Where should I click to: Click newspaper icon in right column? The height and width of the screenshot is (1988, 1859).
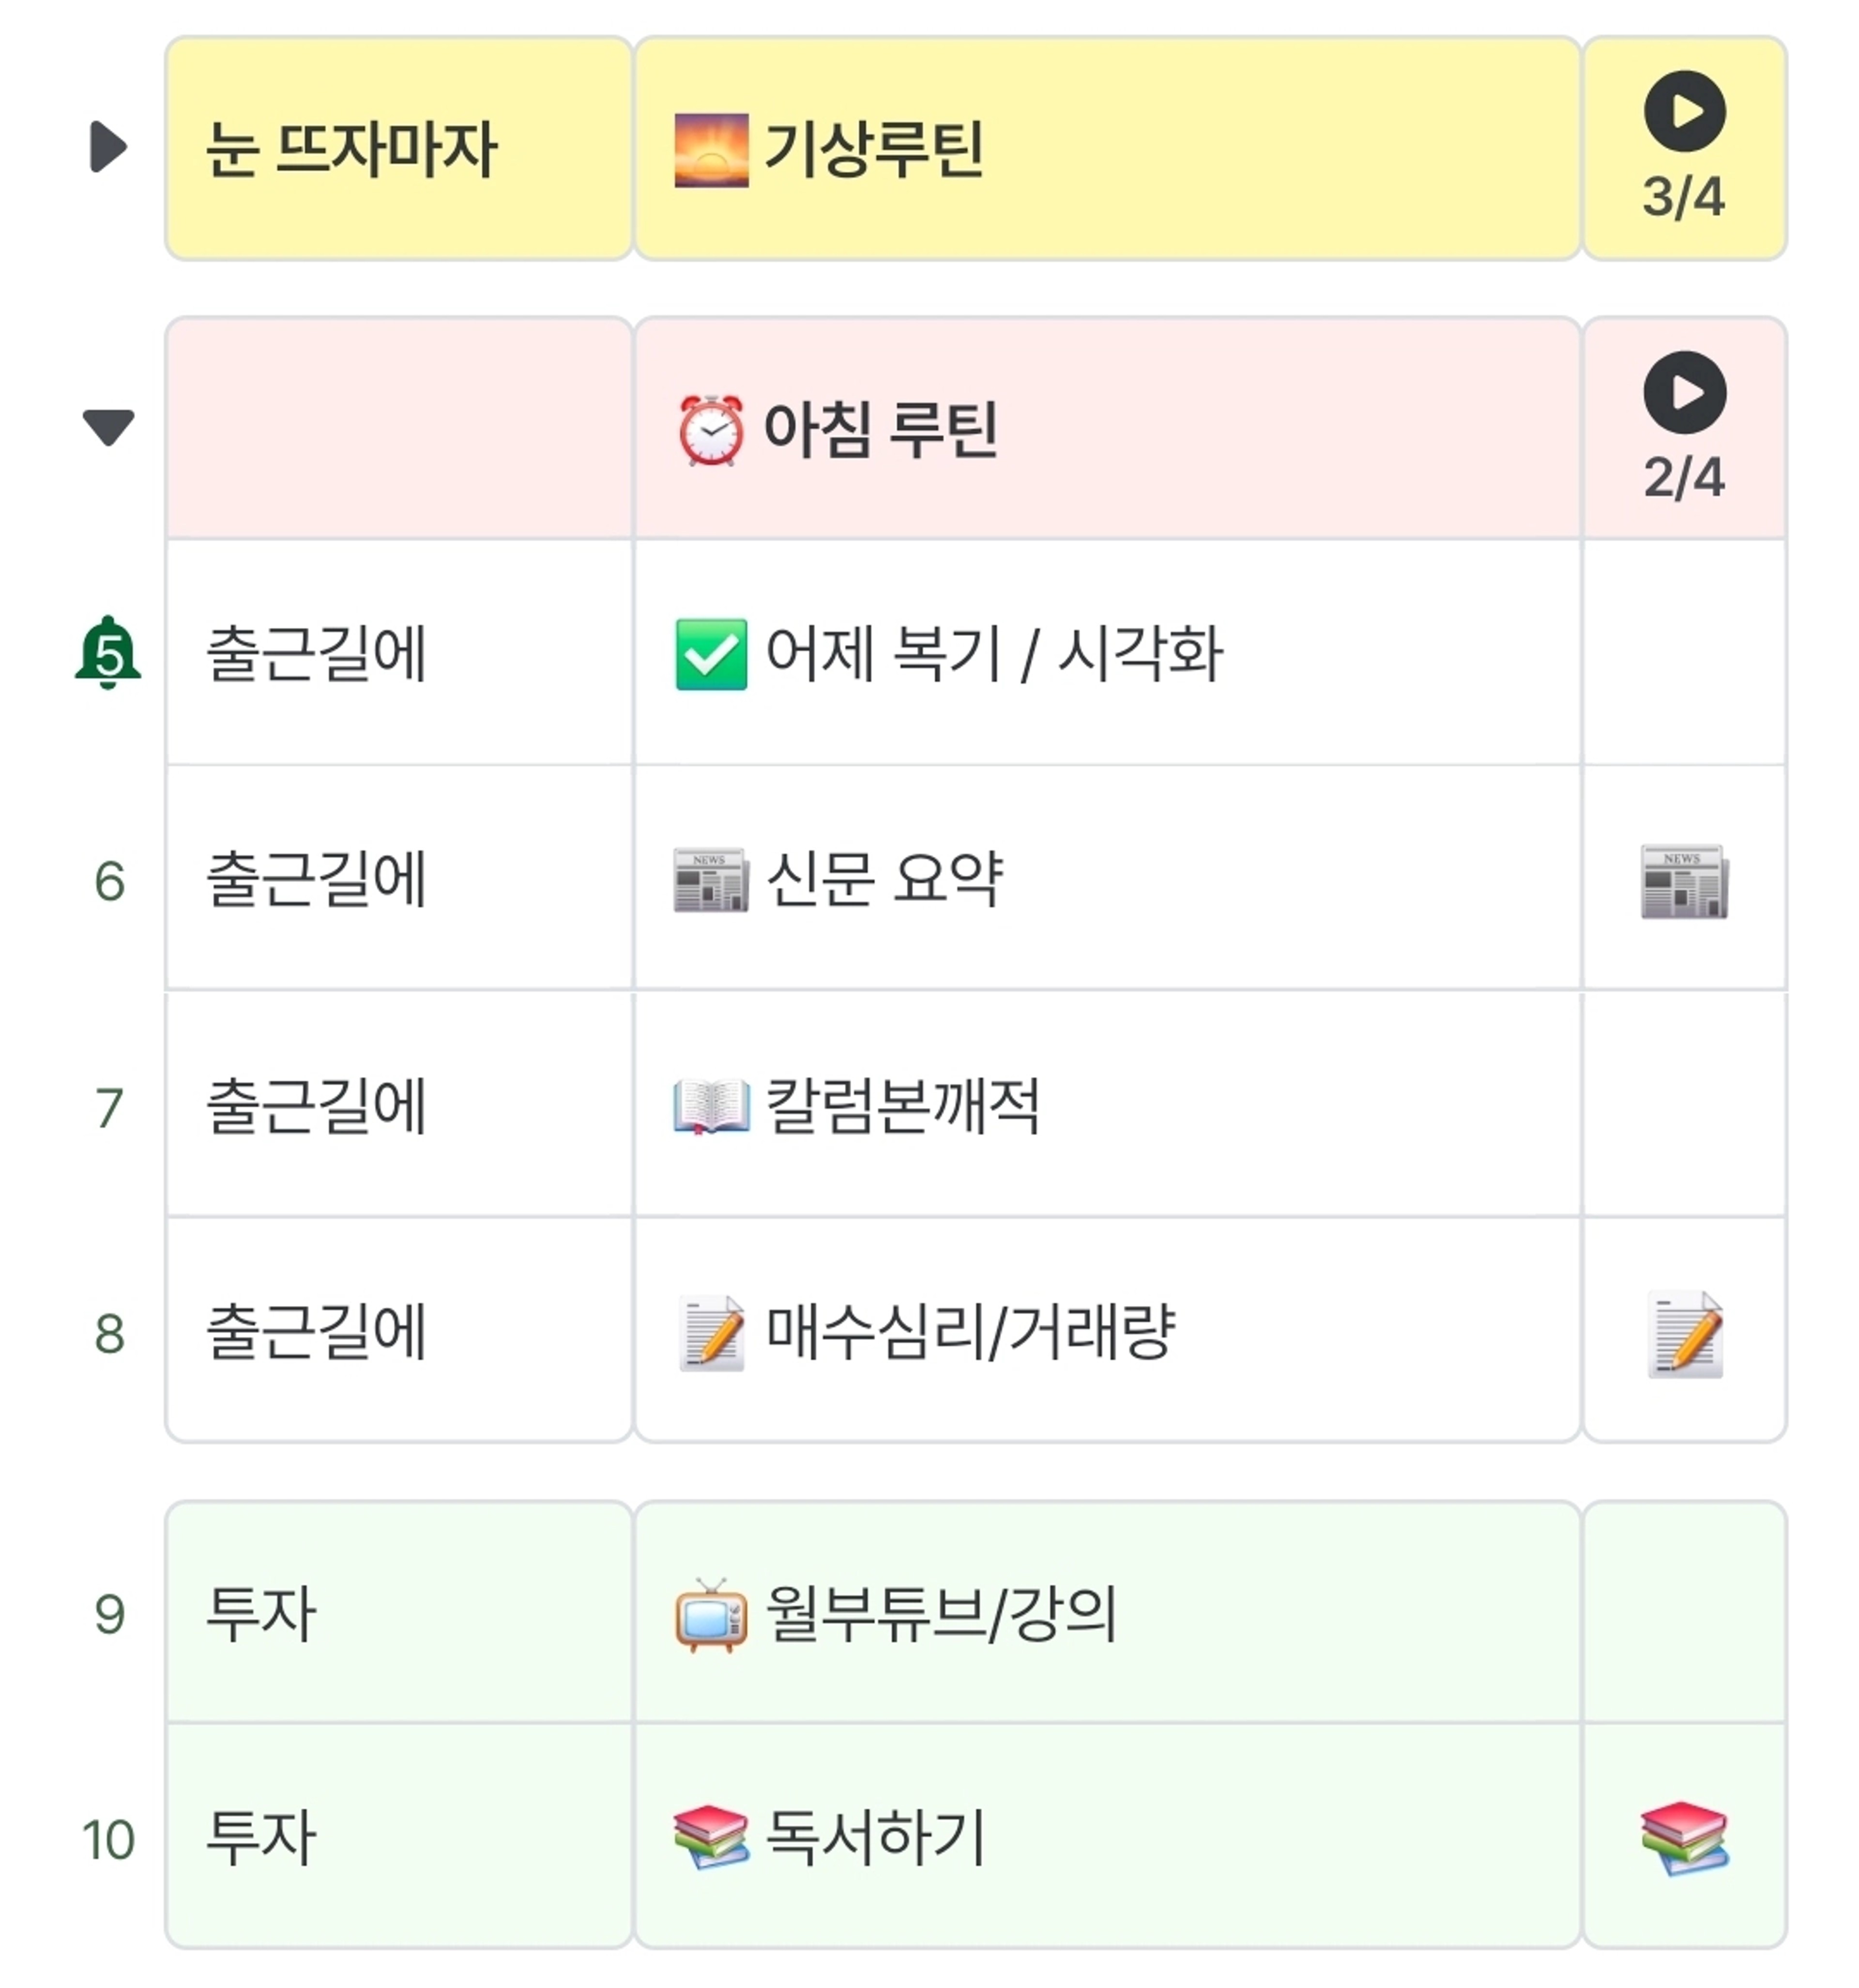(1684, 881)
